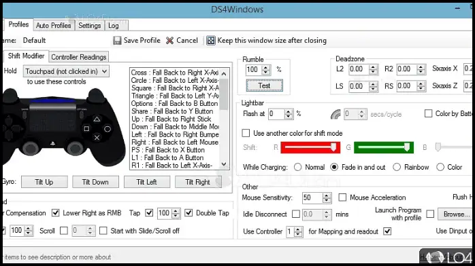Screen dimensions: 475x266
Task: Click the Use Controller number stepper
Action: (x=298, y=231)
